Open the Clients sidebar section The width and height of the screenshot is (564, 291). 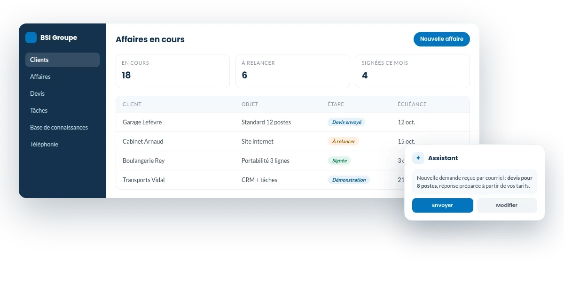point(63,60)
